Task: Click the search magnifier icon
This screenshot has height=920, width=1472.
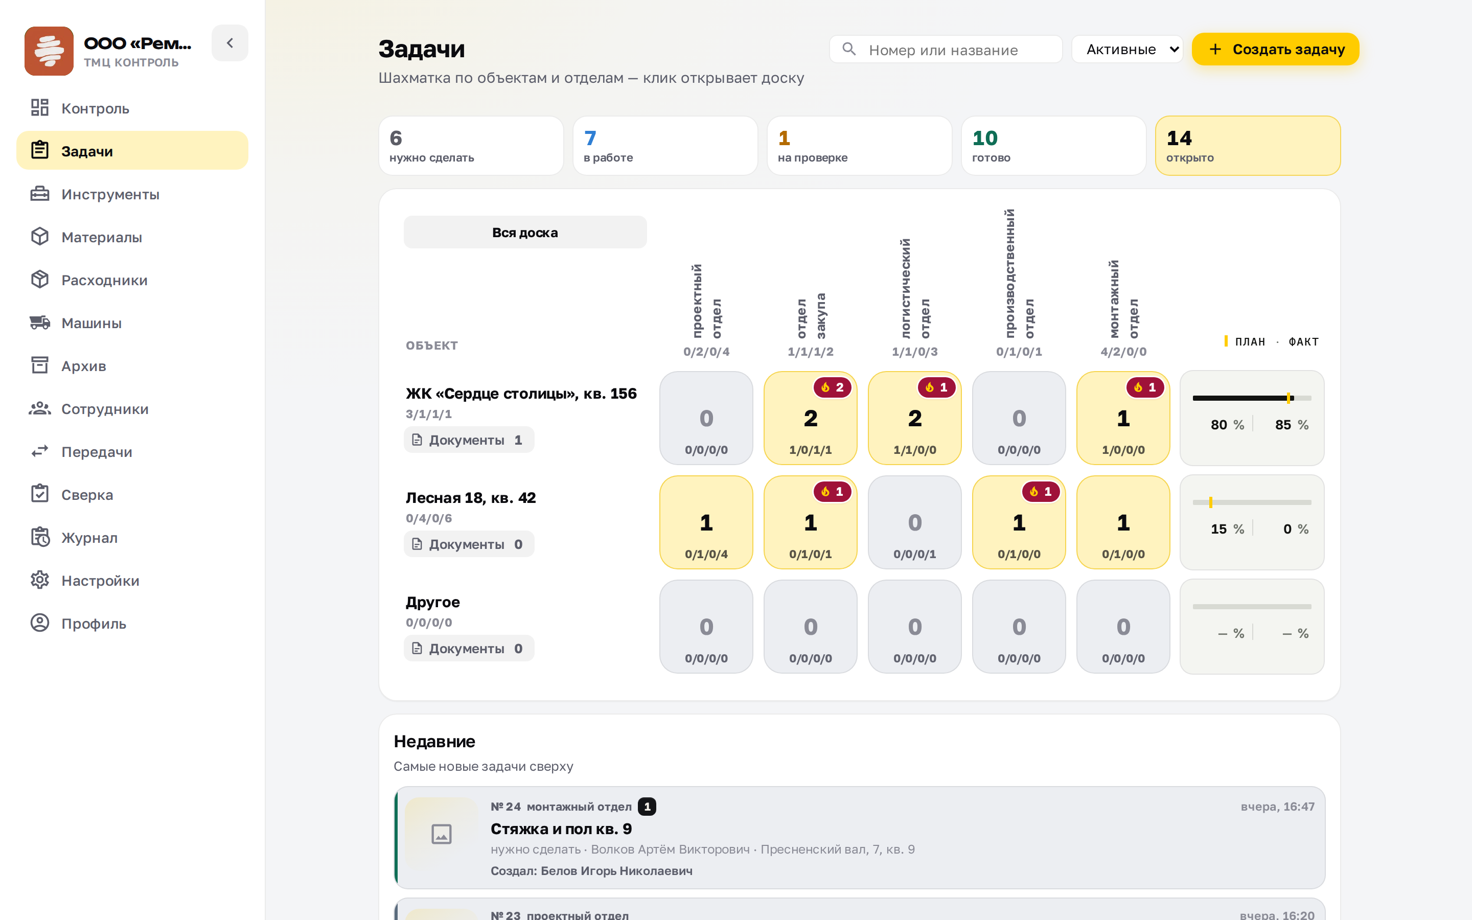Action: [x=849, y=49]
